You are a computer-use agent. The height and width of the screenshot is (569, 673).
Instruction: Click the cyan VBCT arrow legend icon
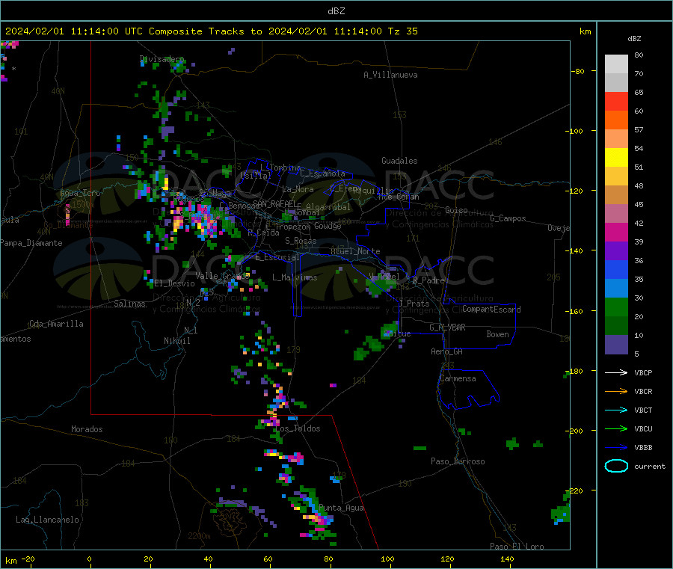coord(616,410)
